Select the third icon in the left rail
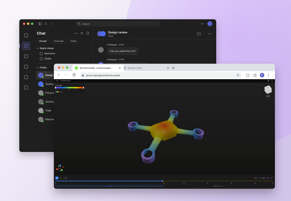Viewport: 291px width, 201px height. click(x=26, y=56)
